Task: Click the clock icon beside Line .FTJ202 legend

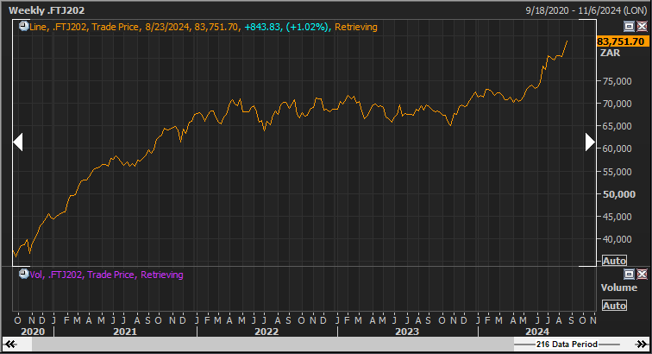Action: pos(23,26)
